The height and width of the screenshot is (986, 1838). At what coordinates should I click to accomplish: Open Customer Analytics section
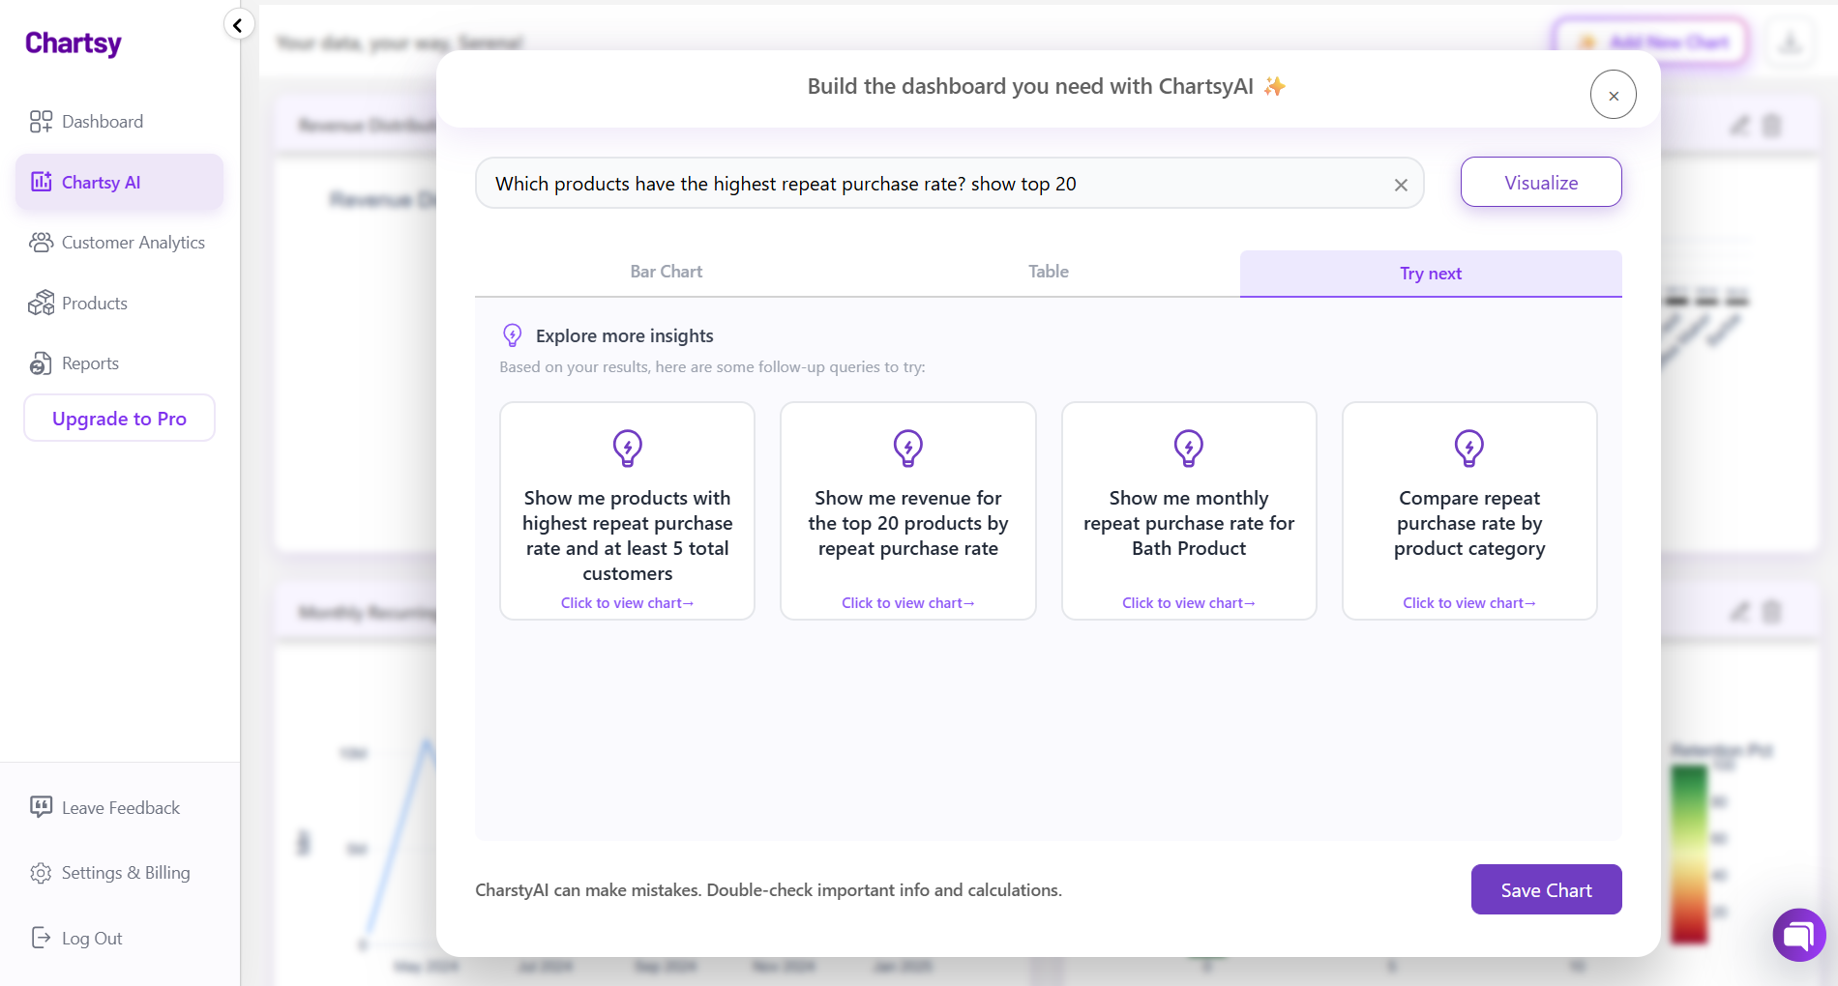click(133, 243)
